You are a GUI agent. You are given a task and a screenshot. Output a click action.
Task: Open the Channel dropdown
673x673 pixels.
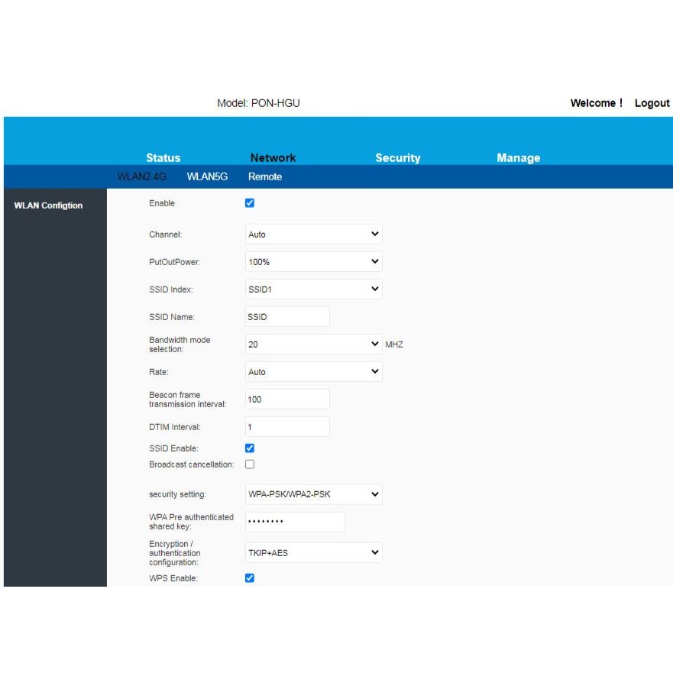[x=313, y=235]
